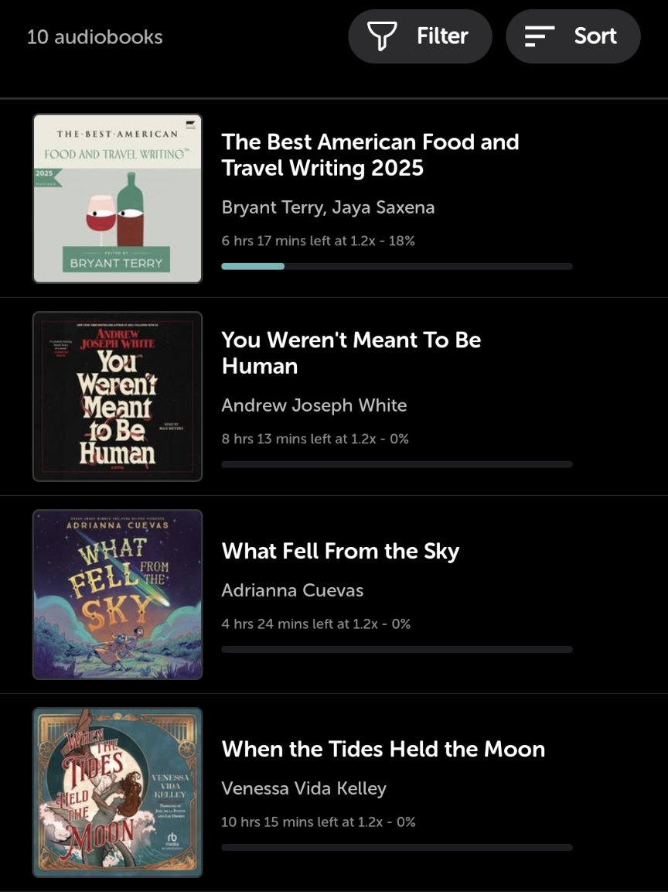Open title You Weren't Meant To Be Human
The height and width of the screenshot is (892, 668).
[351, 353]
